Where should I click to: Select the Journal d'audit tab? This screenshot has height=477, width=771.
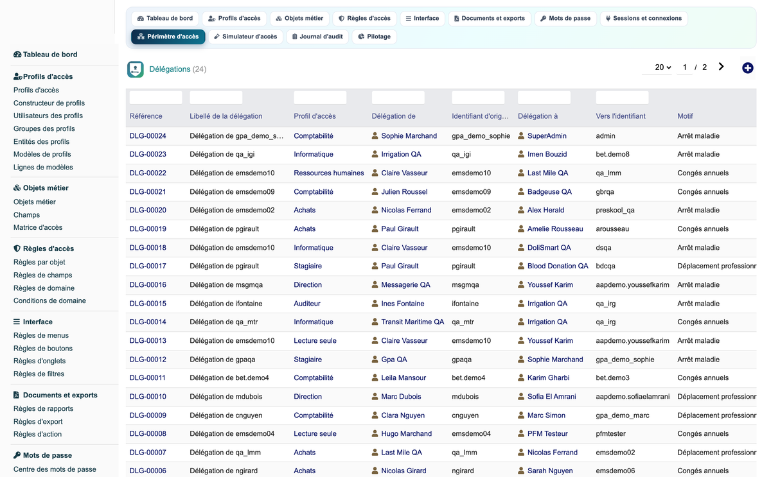(317, 37)
